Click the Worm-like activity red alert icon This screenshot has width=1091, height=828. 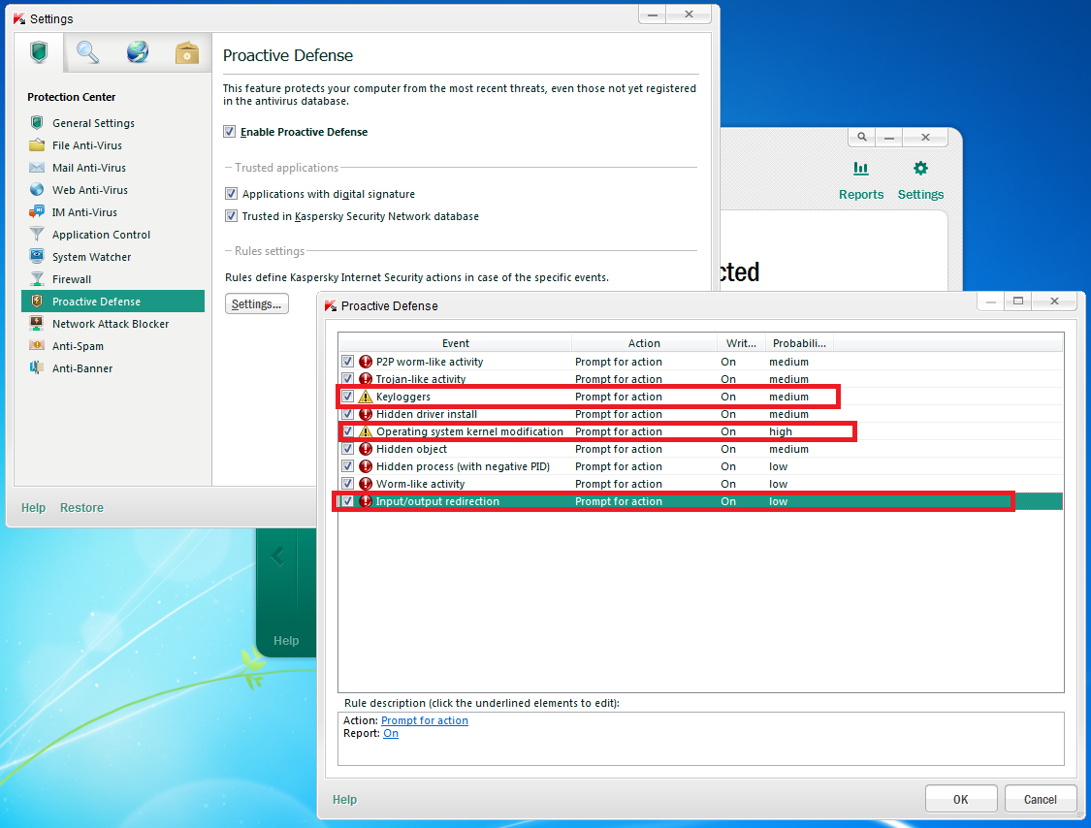pos(366,484)
